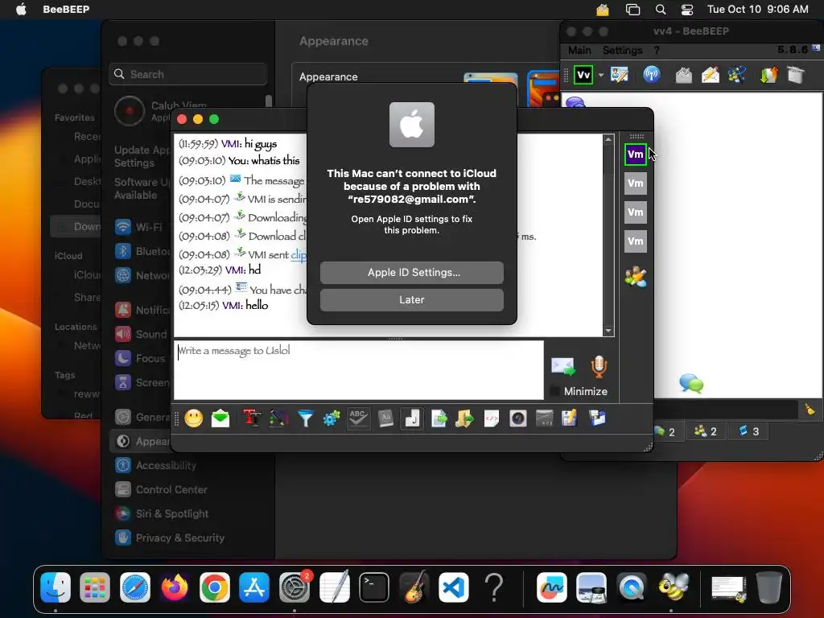Click the save chat floppy-pencil icon

click(569, 418)
